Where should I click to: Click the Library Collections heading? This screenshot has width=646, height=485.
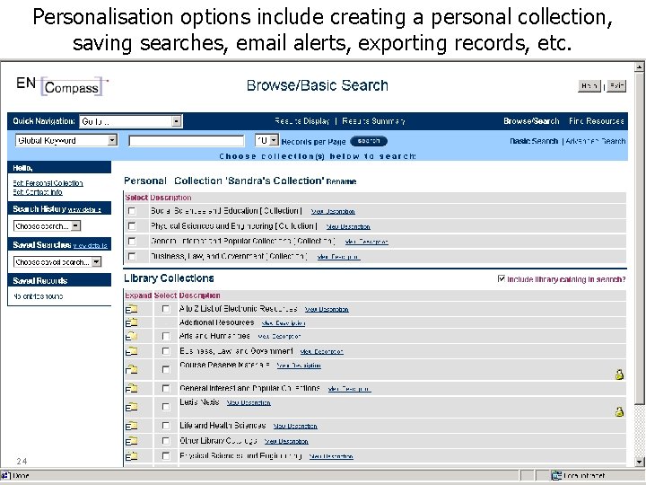click(169, 278)
